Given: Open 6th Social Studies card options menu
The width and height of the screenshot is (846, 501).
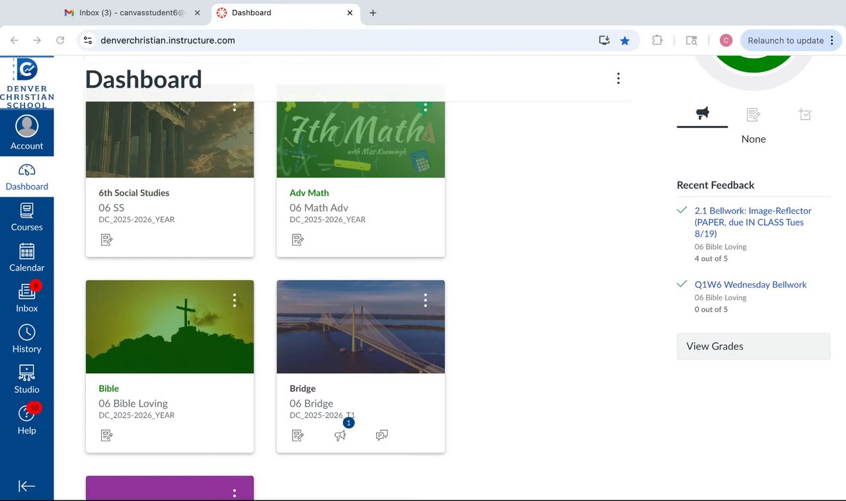Looking at the screenshot, I should coord(235,106).
